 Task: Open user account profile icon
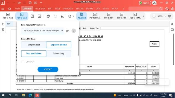click(x=154, y=3)
